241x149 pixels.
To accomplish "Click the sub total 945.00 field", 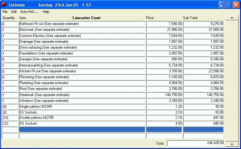I will click(x=203, y=123).
